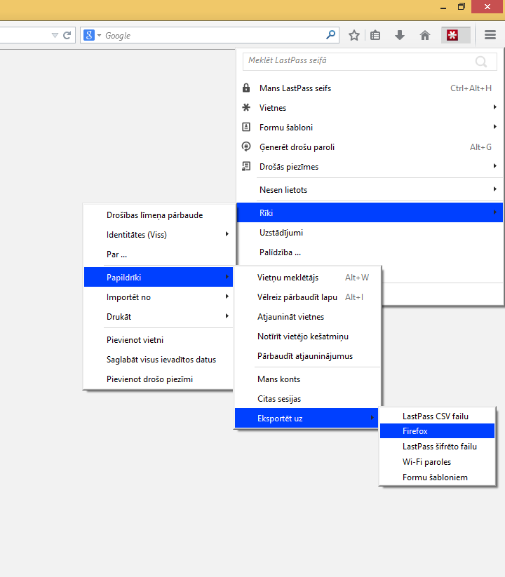Viewport: 505px width, 577px height.
Task: Click the bookmark star icon
Action: pyautogui.click(x=354, y=35)
